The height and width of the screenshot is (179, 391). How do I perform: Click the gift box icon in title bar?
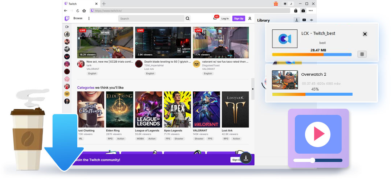(x=276, y=4)
